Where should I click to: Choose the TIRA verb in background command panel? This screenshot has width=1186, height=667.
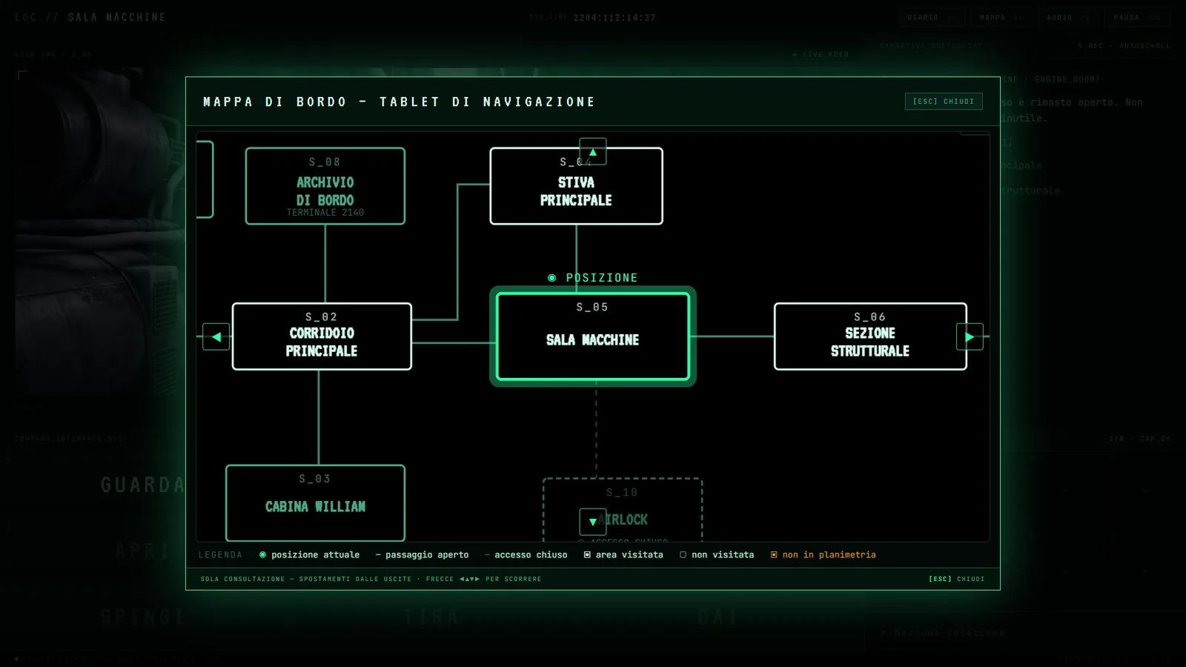tap(431, 617)
